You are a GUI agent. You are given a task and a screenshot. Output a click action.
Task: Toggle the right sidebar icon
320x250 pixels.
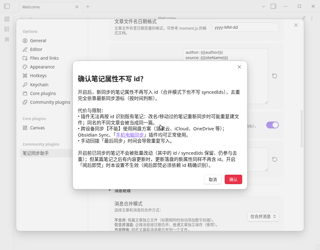click(273, 6)
